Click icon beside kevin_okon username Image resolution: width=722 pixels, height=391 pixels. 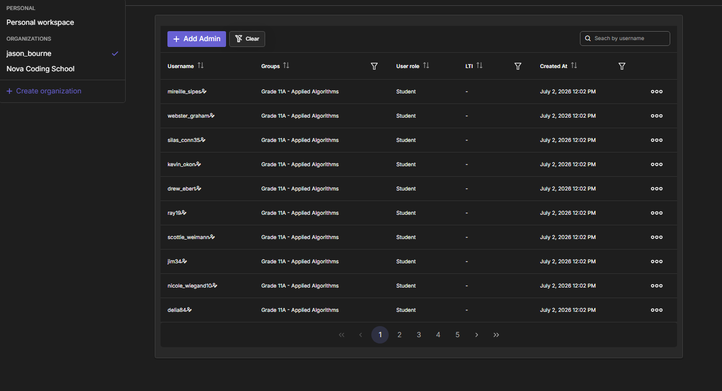click(198, 164)
